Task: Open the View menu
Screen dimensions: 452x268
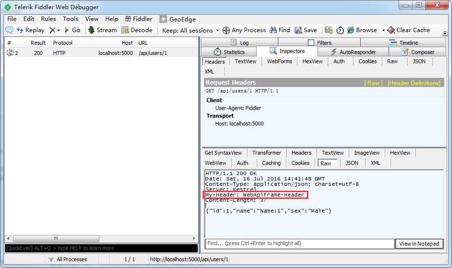Action: pyautogui.click(x=92, y=18)
